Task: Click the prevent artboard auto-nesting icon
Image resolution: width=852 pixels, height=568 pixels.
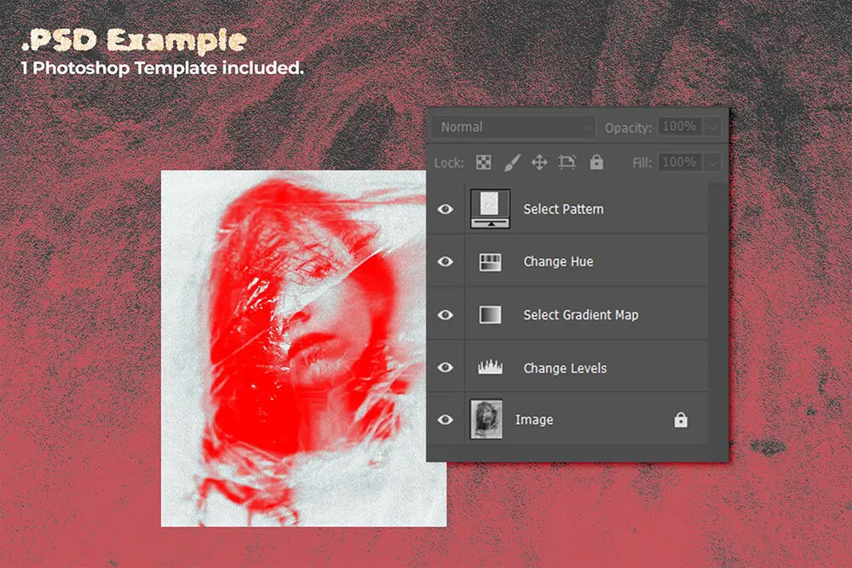Action: [567, 162]
